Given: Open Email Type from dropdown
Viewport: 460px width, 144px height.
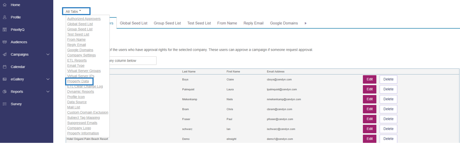Looking at the screenshot, I should click(76, 65).
